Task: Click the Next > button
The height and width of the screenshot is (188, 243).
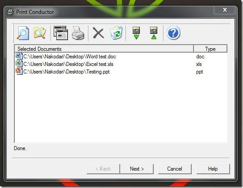Action: coord(137,169)
